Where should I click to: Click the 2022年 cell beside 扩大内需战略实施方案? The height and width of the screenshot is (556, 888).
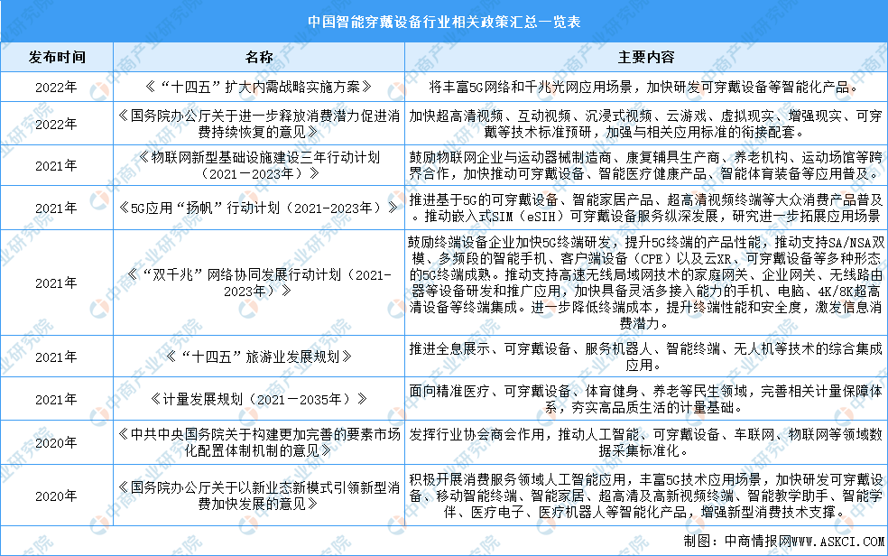57,88
